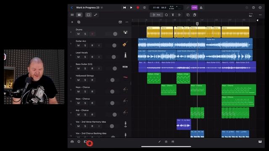Screen dimensions: 269x151
Task: Select the Vox - 2nd Verse Harmony Idea track name
Action: tap(91, 122)
